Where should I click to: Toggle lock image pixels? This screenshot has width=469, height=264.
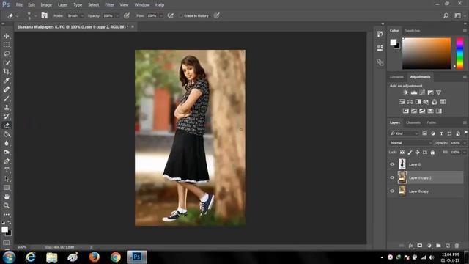tap(410, 153)
